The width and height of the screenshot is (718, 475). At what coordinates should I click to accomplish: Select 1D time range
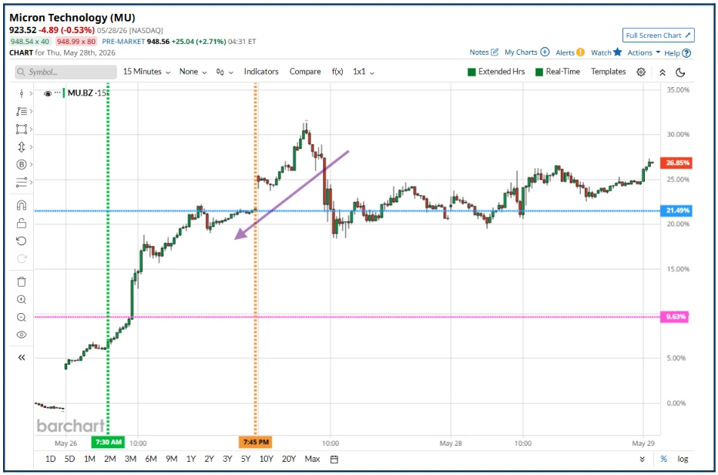[x=50, y=459]
